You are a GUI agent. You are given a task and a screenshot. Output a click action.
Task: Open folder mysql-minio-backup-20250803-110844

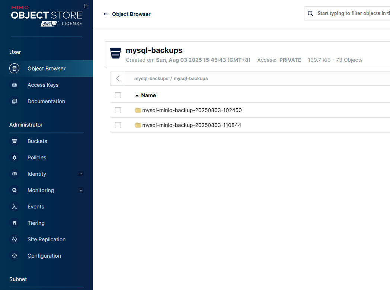pos(191,125)
